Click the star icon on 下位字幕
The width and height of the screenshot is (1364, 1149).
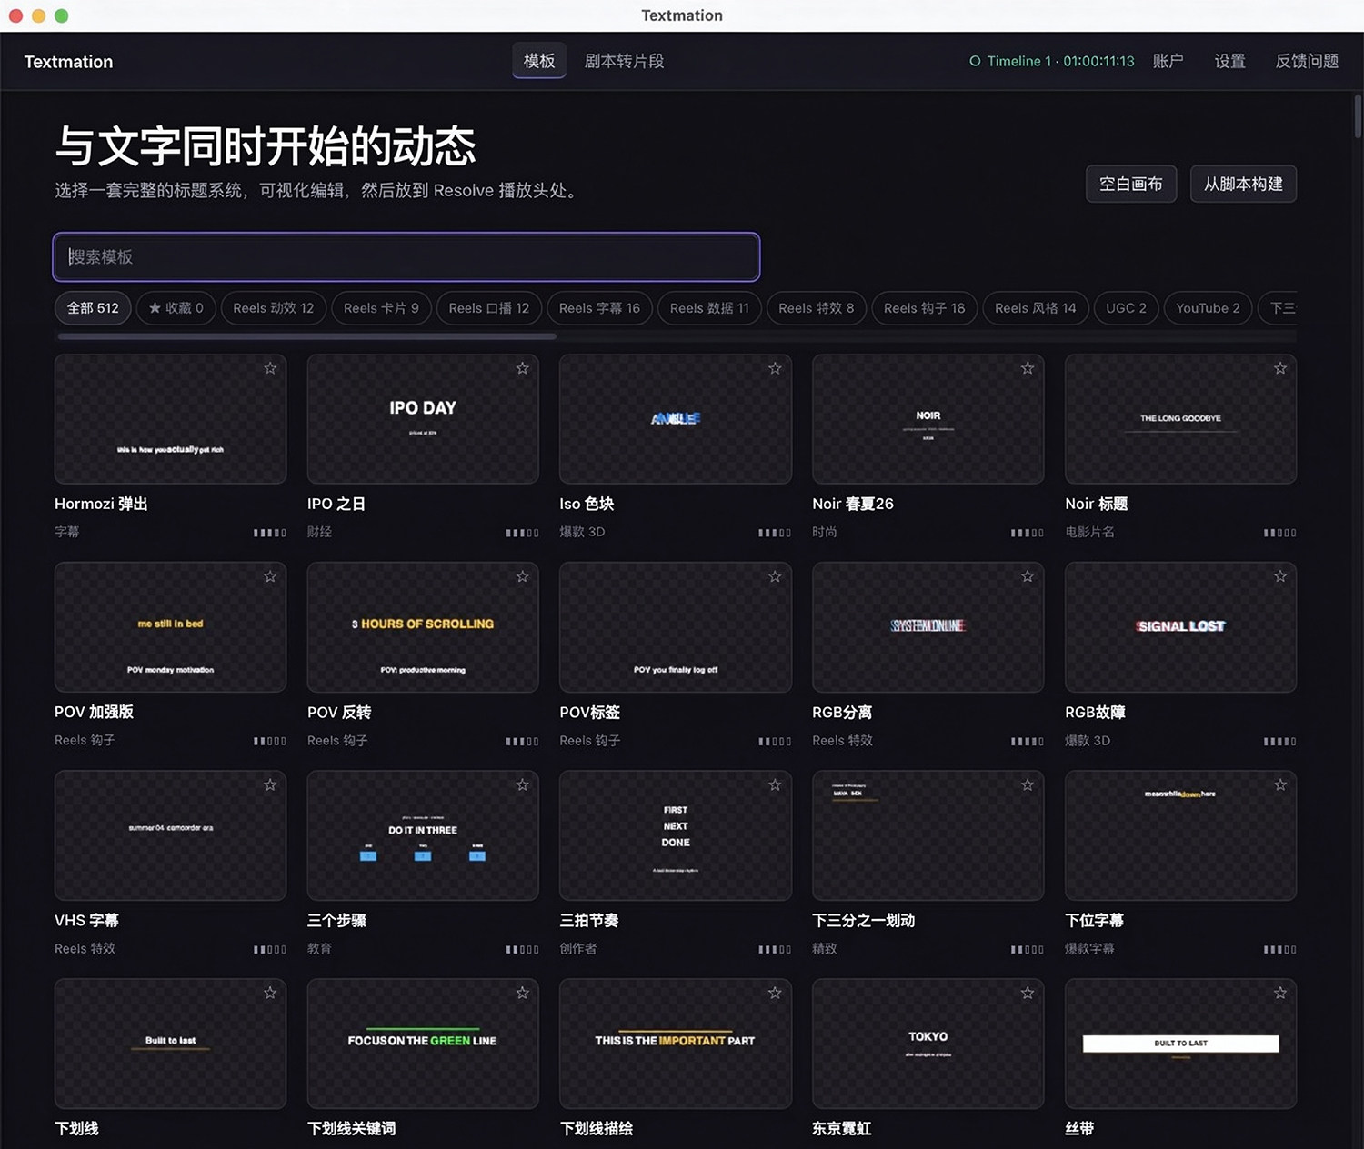tap(1280, 784)
